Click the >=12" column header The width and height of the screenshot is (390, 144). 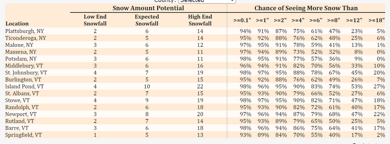[x=354, y=20]
